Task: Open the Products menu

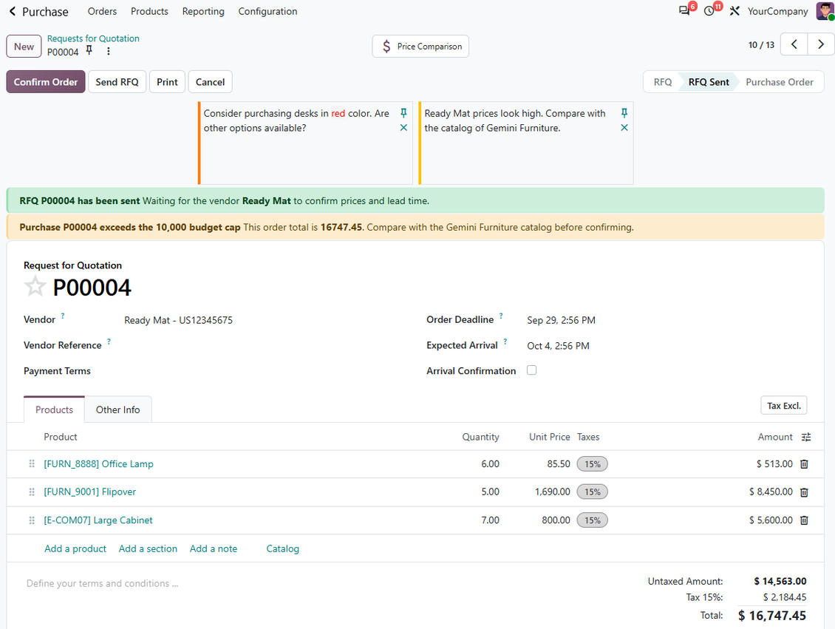Action: (150, 11)
